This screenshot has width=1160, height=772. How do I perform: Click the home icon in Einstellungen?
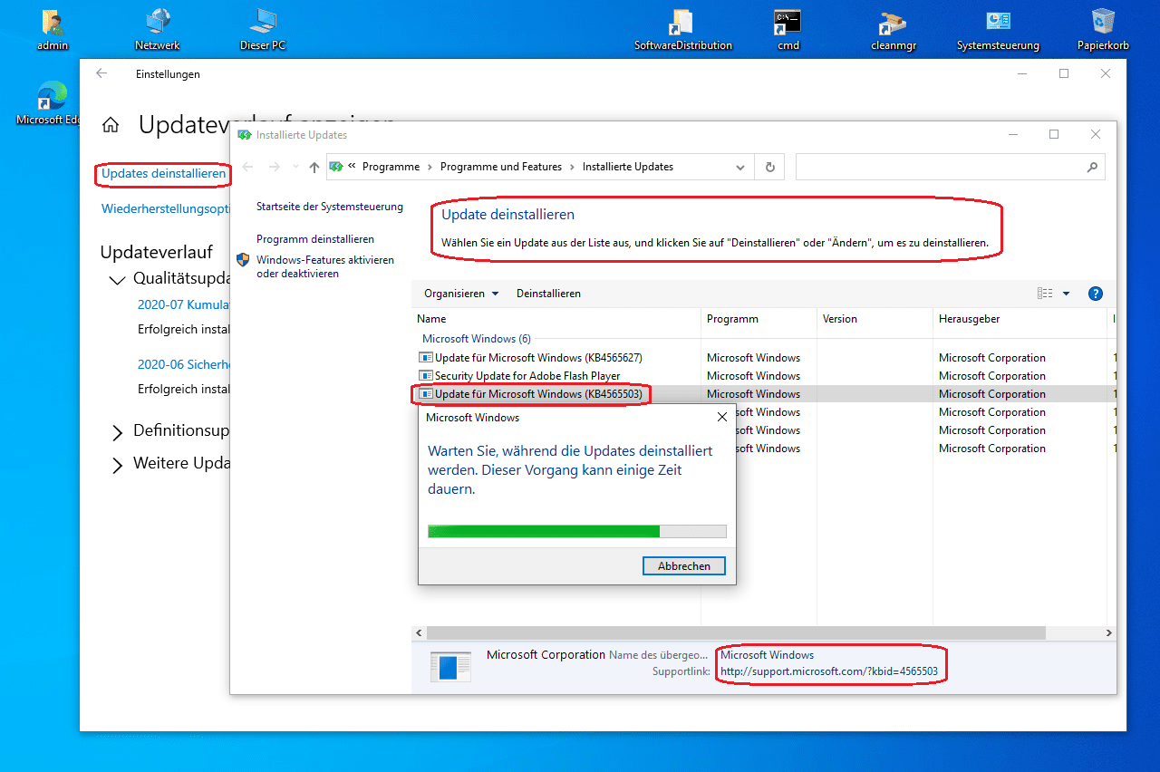pyautogui.click(x=111, y=125)
